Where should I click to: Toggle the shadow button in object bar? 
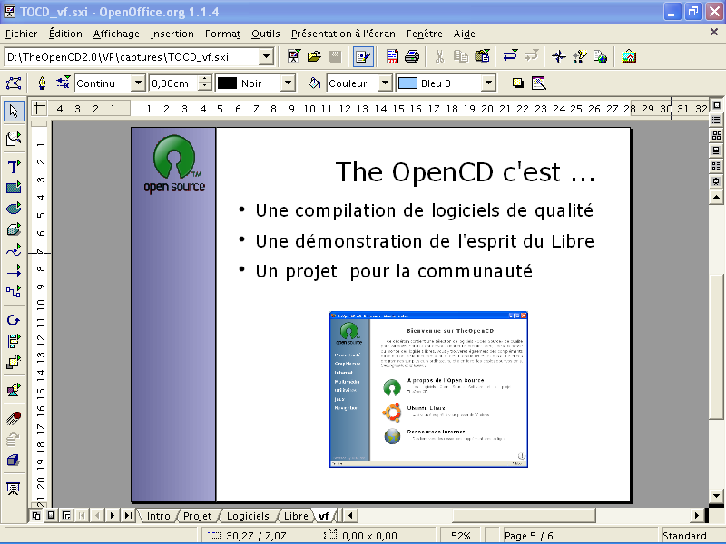(518, 83)
